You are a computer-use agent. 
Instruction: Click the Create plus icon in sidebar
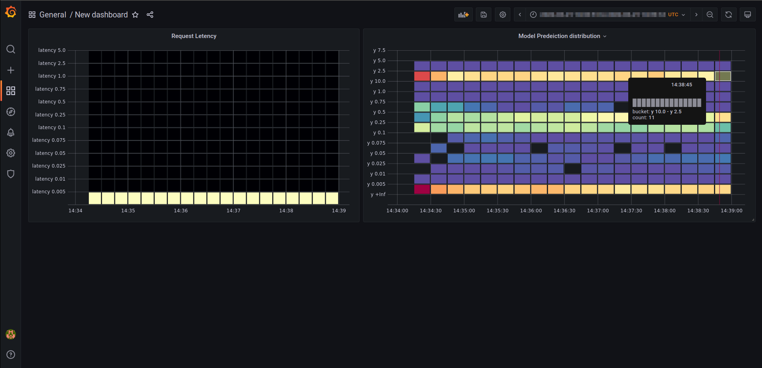tap(11, 70)
